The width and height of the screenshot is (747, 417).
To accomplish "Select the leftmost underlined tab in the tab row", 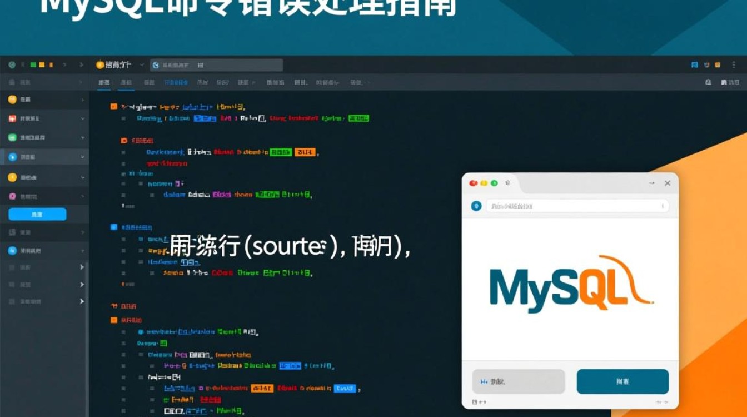I will click(104, 82).
